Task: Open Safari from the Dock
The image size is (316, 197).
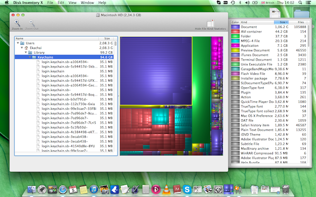Action: [63, 189]
